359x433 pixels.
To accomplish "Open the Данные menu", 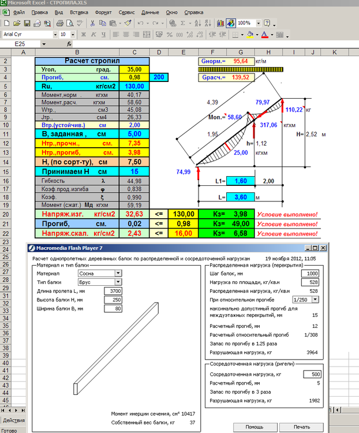I will [150, 12].
